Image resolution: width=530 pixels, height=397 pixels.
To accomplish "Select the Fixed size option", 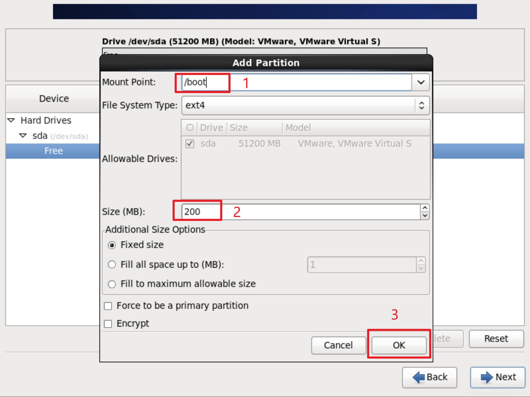I will tap(112, 245).
